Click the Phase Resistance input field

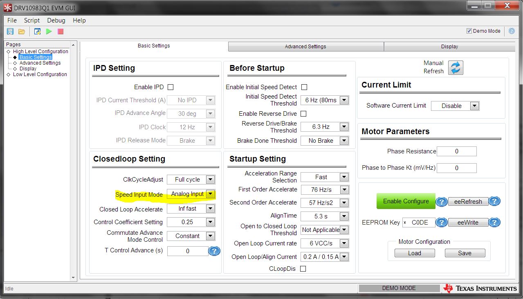tap(457, 151)
